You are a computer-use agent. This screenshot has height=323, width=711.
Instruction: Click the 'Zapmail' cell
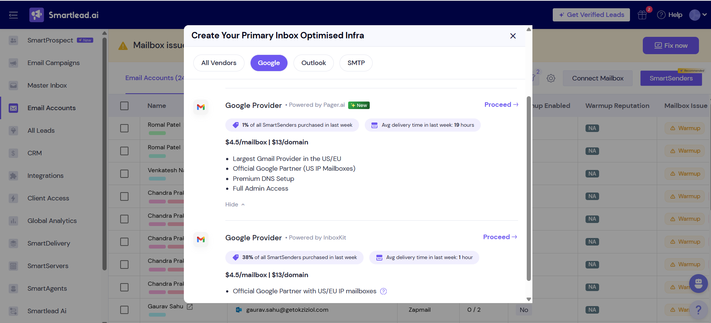click(x=419, y=310)
